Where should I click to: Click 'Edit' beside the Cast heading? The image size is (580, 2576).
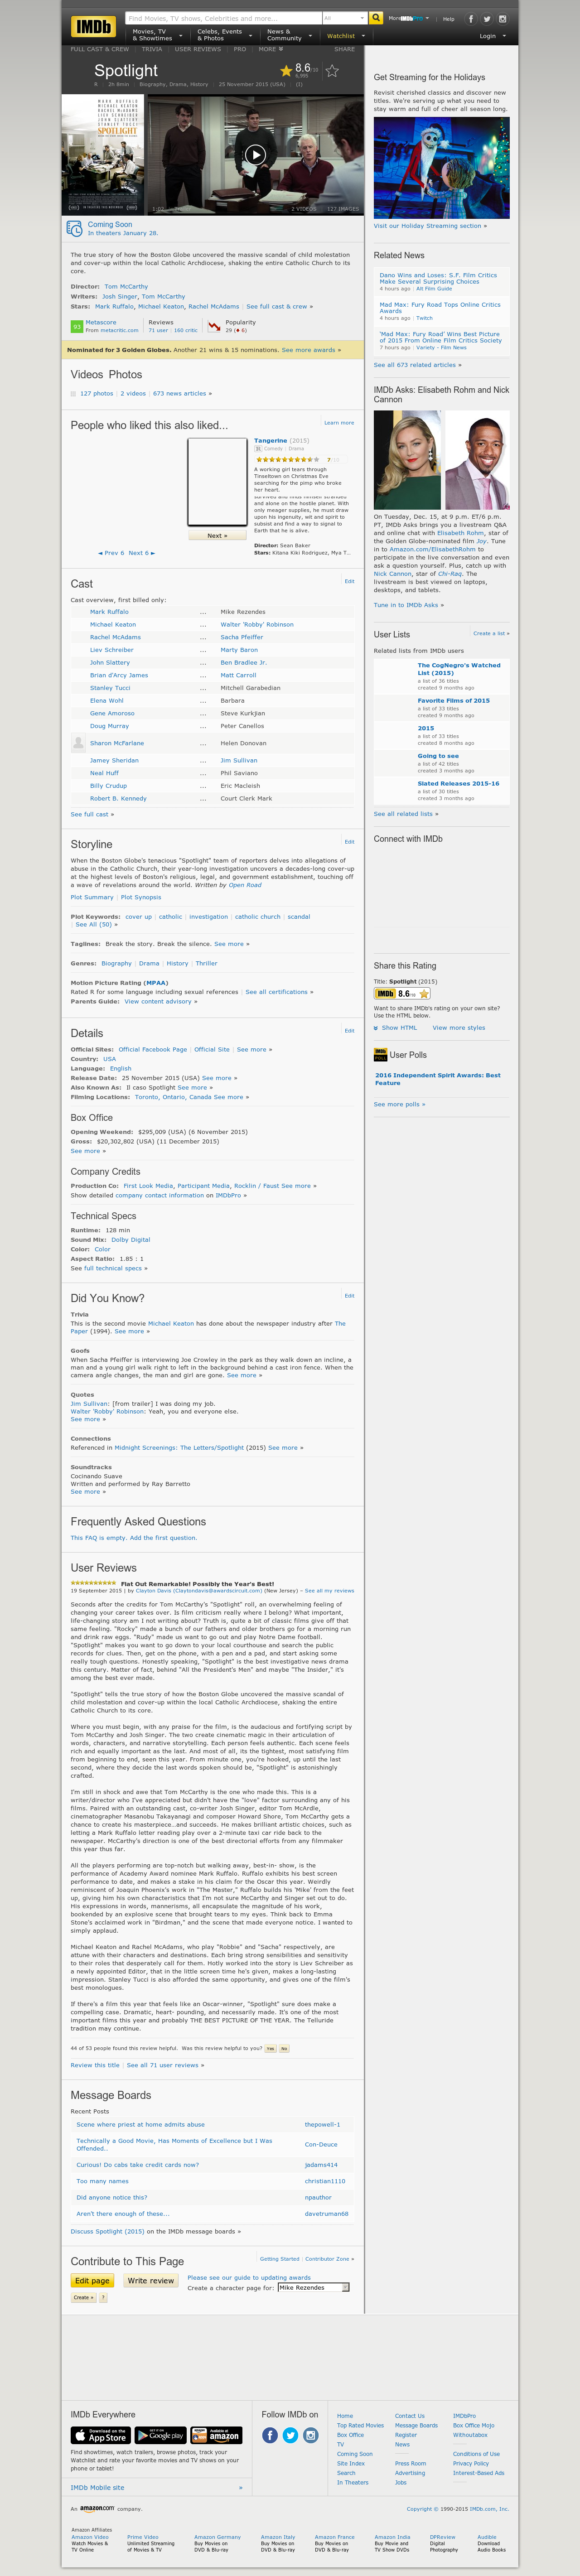[349, 581]
